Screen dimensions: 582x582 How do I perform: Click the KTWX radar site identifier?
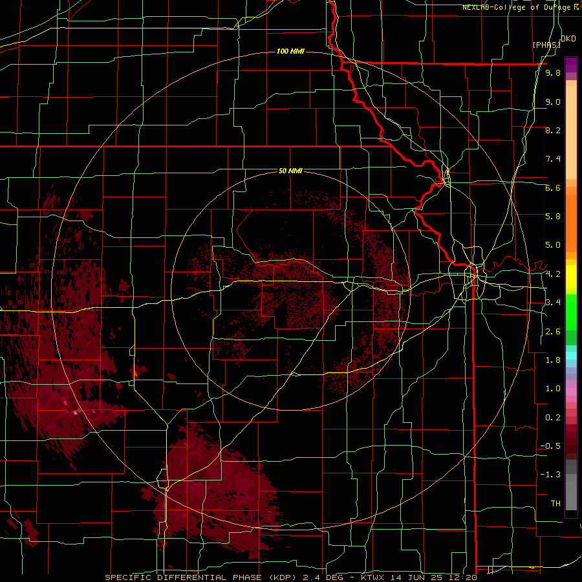[x=372, y=577]
